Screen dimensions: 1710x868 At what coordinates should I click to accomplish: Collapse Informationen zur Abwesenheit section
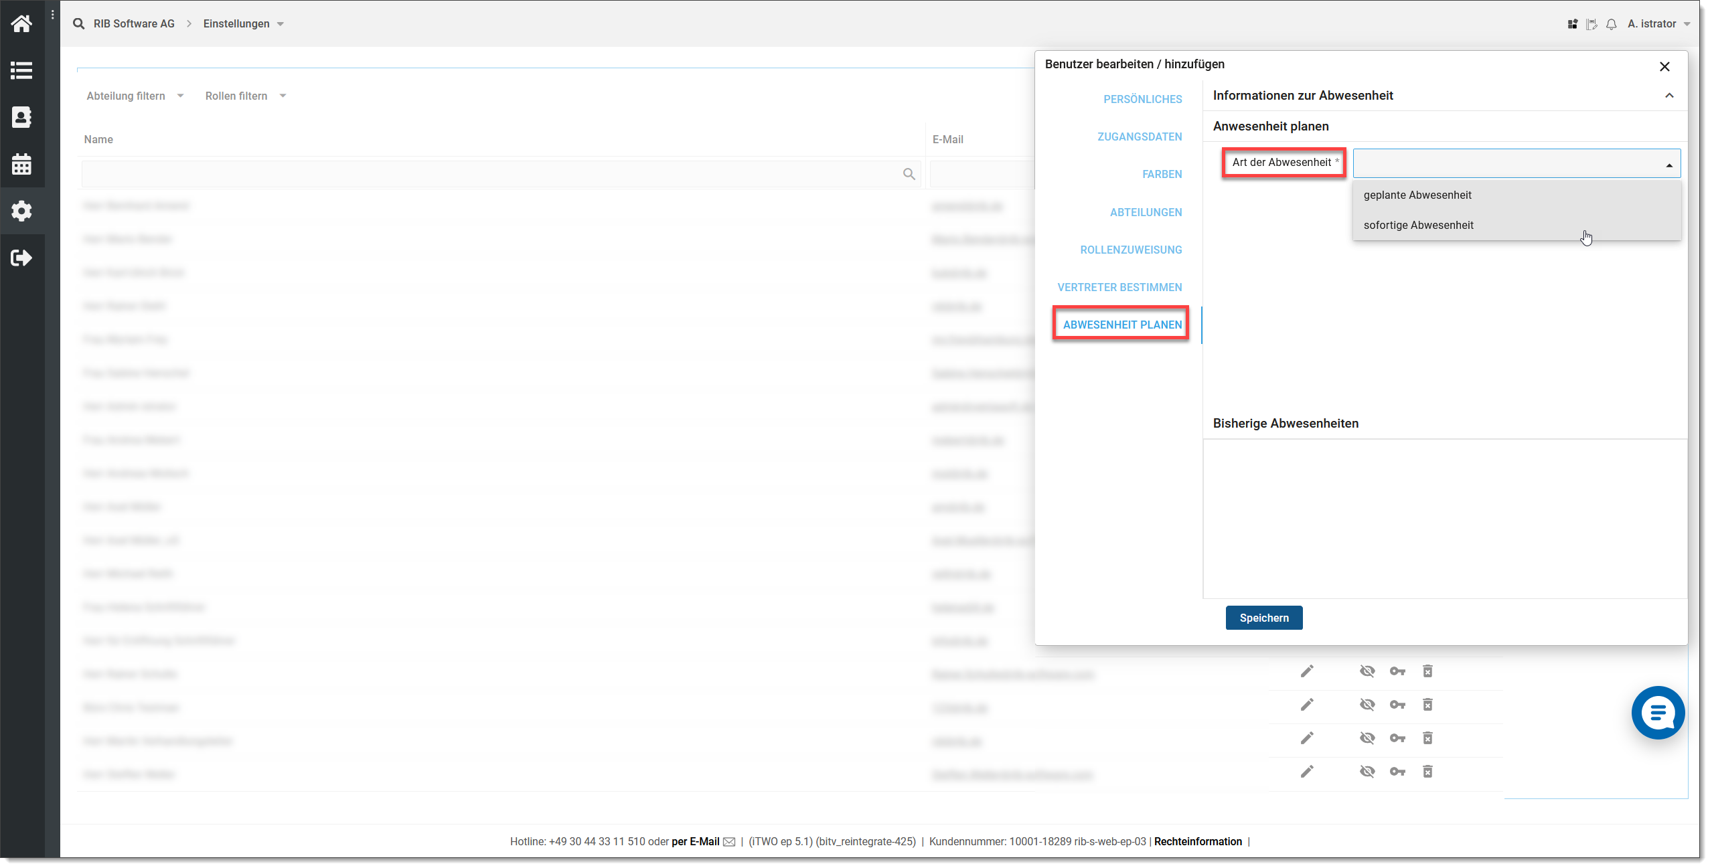(x=1669, y=96)
